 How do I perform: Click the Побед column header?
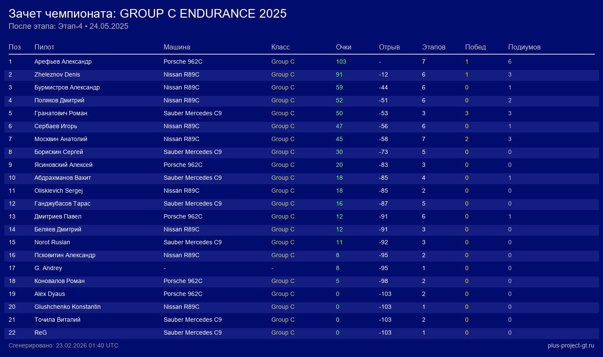click(x=476, y=47)
